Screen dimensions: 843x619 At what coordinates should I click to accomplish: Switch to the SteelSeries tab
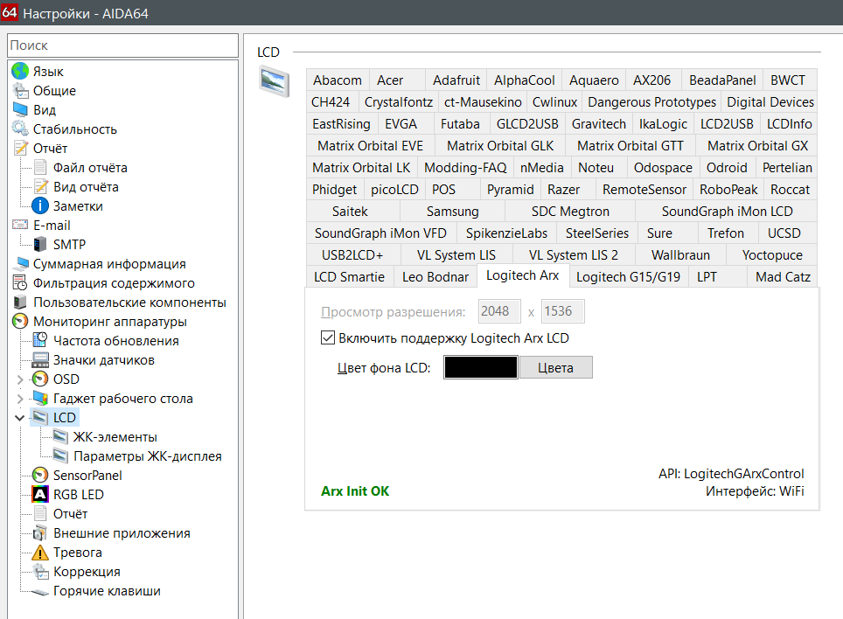coord(596,233)
